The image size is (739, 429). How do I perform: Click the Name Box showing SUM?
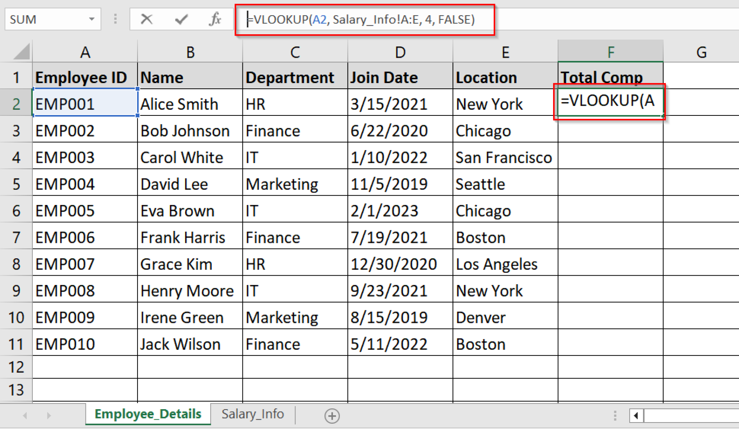pos(47,19)
